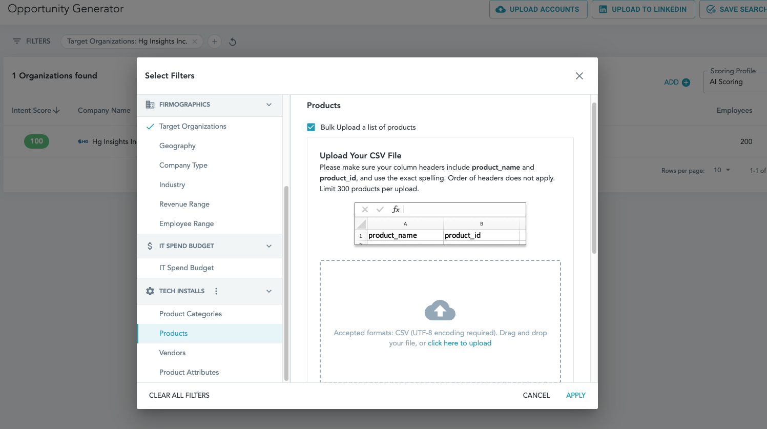Click Clear All Filters button

pyautogui.click(x=179, y=395)
